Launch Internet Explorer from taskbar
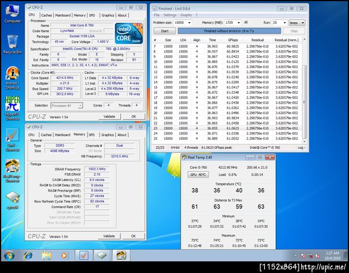Image resolution: width=349 pixels, height=273 pixels. point(28,256)
